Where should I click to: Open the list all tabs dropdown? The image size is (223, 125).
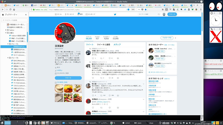201,5
